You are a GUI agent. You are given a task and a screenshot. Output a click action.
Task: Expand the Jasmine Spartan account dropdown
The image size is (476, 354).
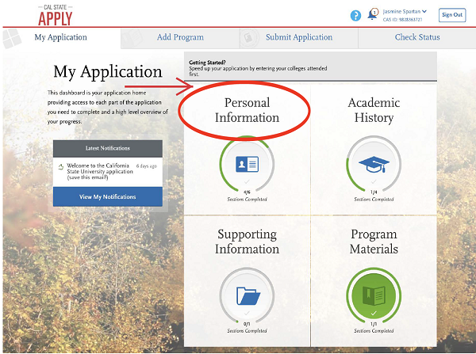[x=405, y=12]
